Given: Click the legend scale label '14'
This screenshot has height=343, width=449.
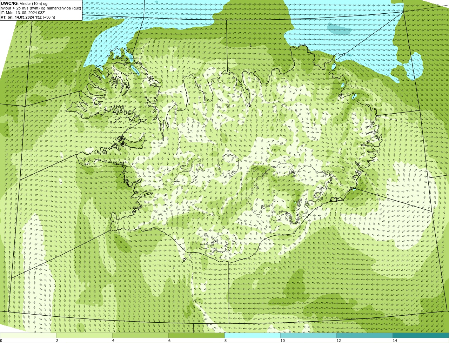Looking at the screenshot, I should 395,341.
